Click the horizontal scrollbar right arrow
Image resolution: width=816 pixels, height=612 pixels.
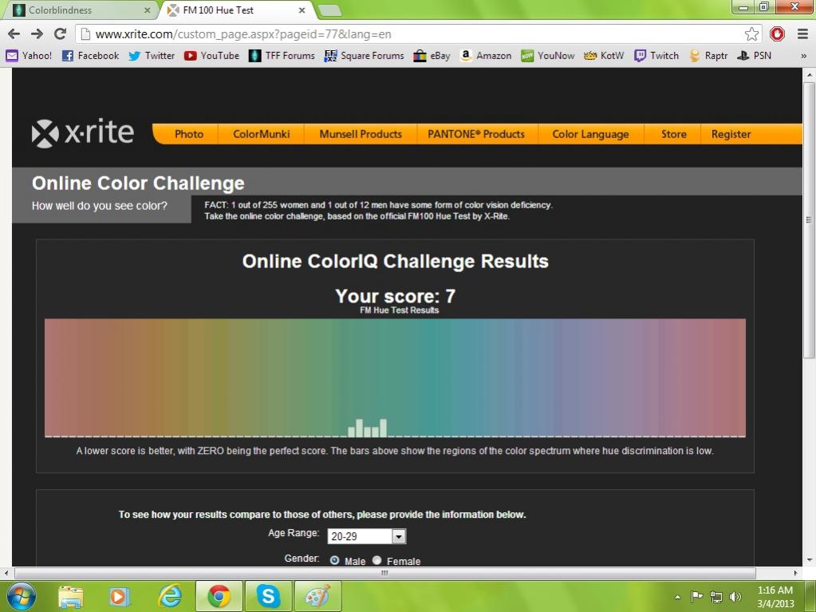coord(795,573)
